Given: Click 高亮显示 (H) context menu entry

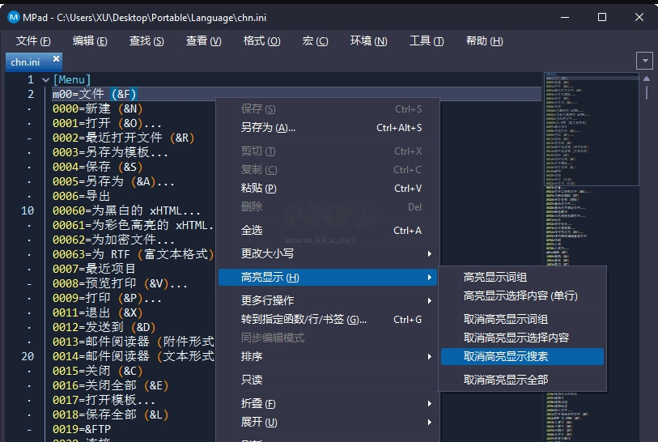Looking at the screenshot, I should click(x=328, y=277).
